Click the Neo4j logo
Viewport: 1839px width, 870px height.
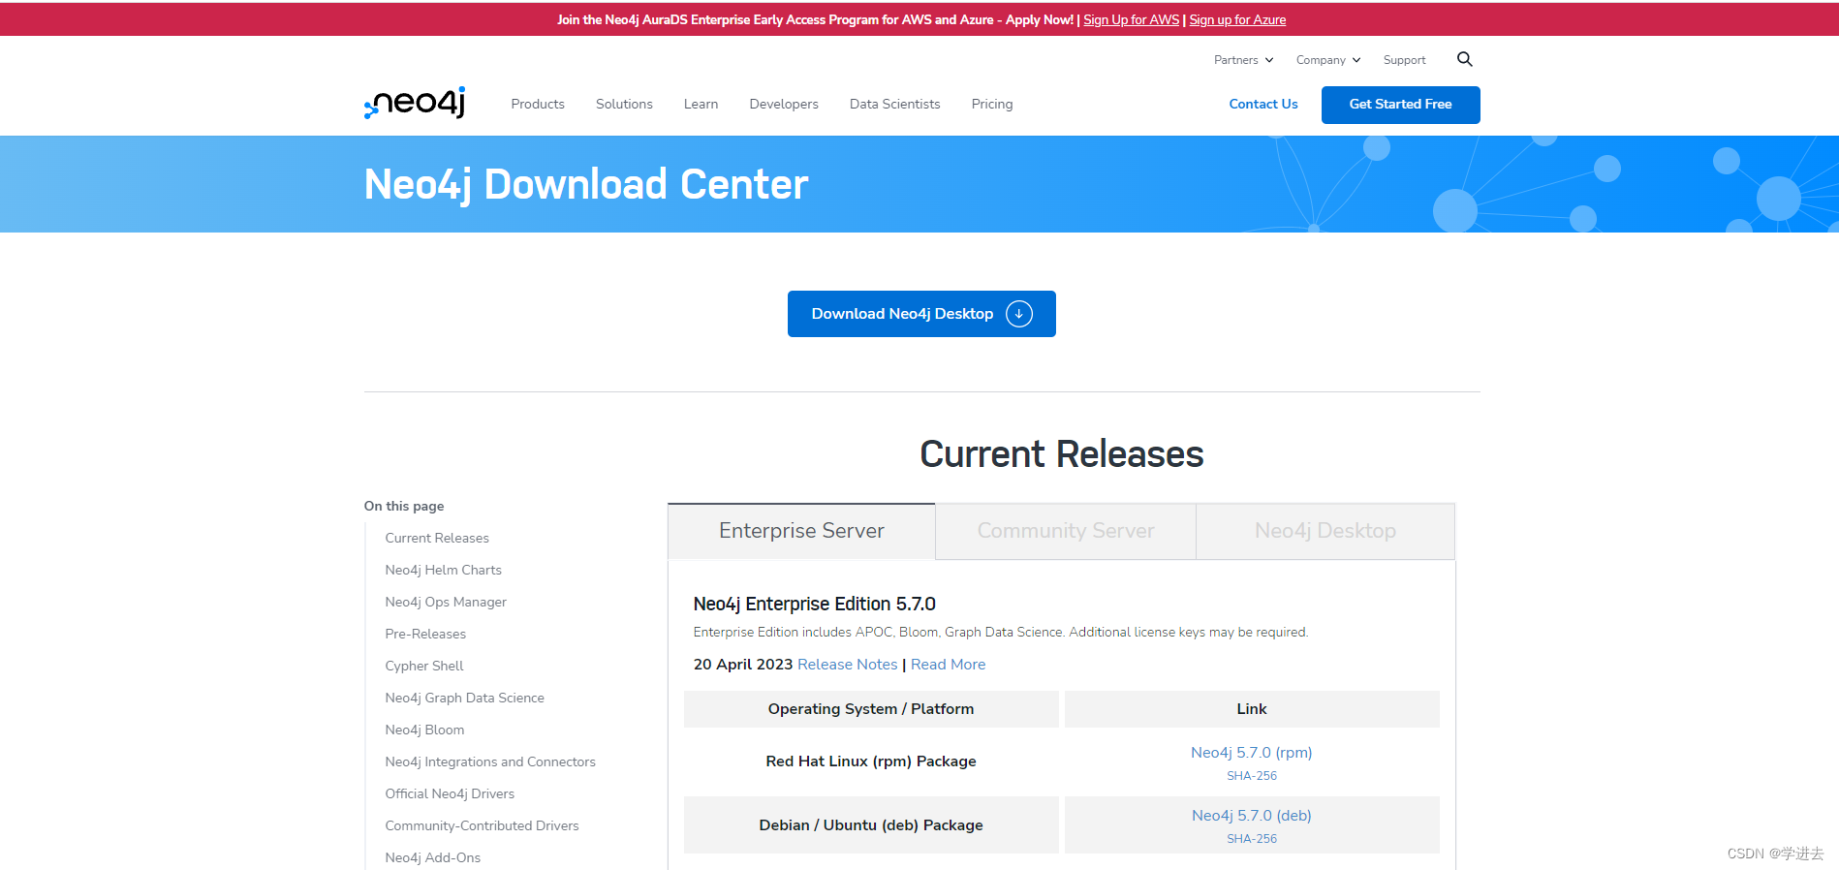coord(415,103)
